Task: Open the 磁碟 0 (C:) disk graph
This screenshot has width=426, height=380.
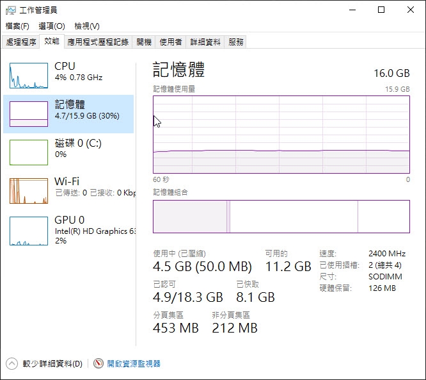Action: [29, 153]
